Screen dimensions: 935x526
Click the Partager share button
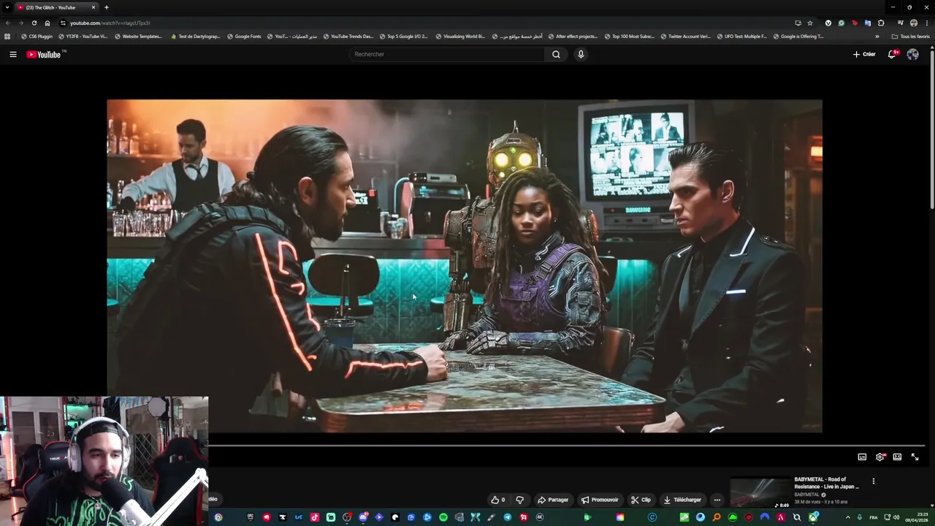(x=553, y=500)
